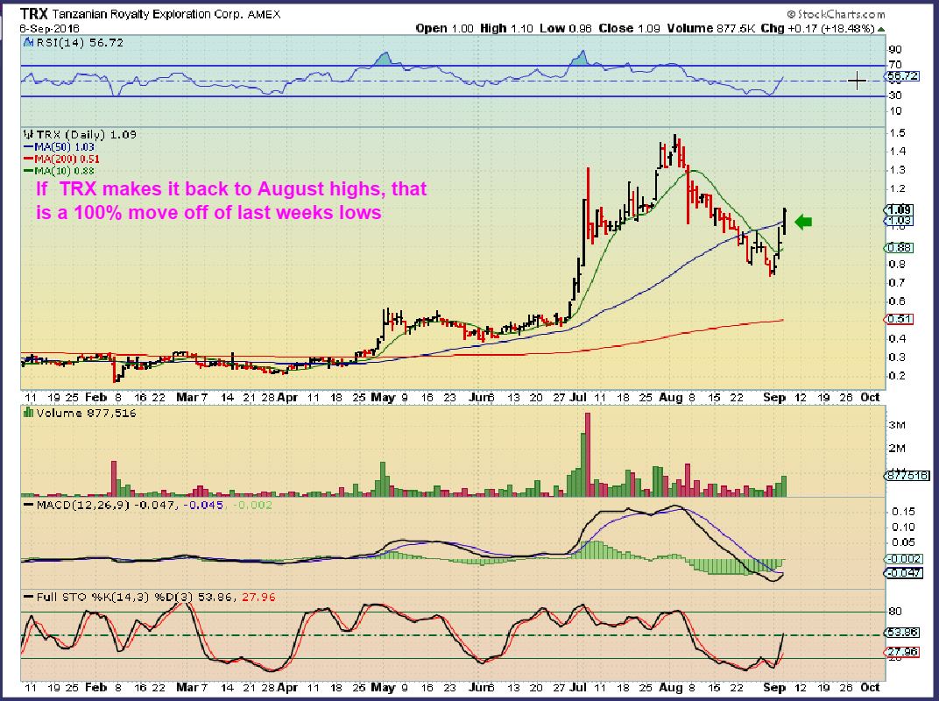Select the MA(50) 1.03 legend entry
This screenshot has width=939, height=701.
coord(59,147)
